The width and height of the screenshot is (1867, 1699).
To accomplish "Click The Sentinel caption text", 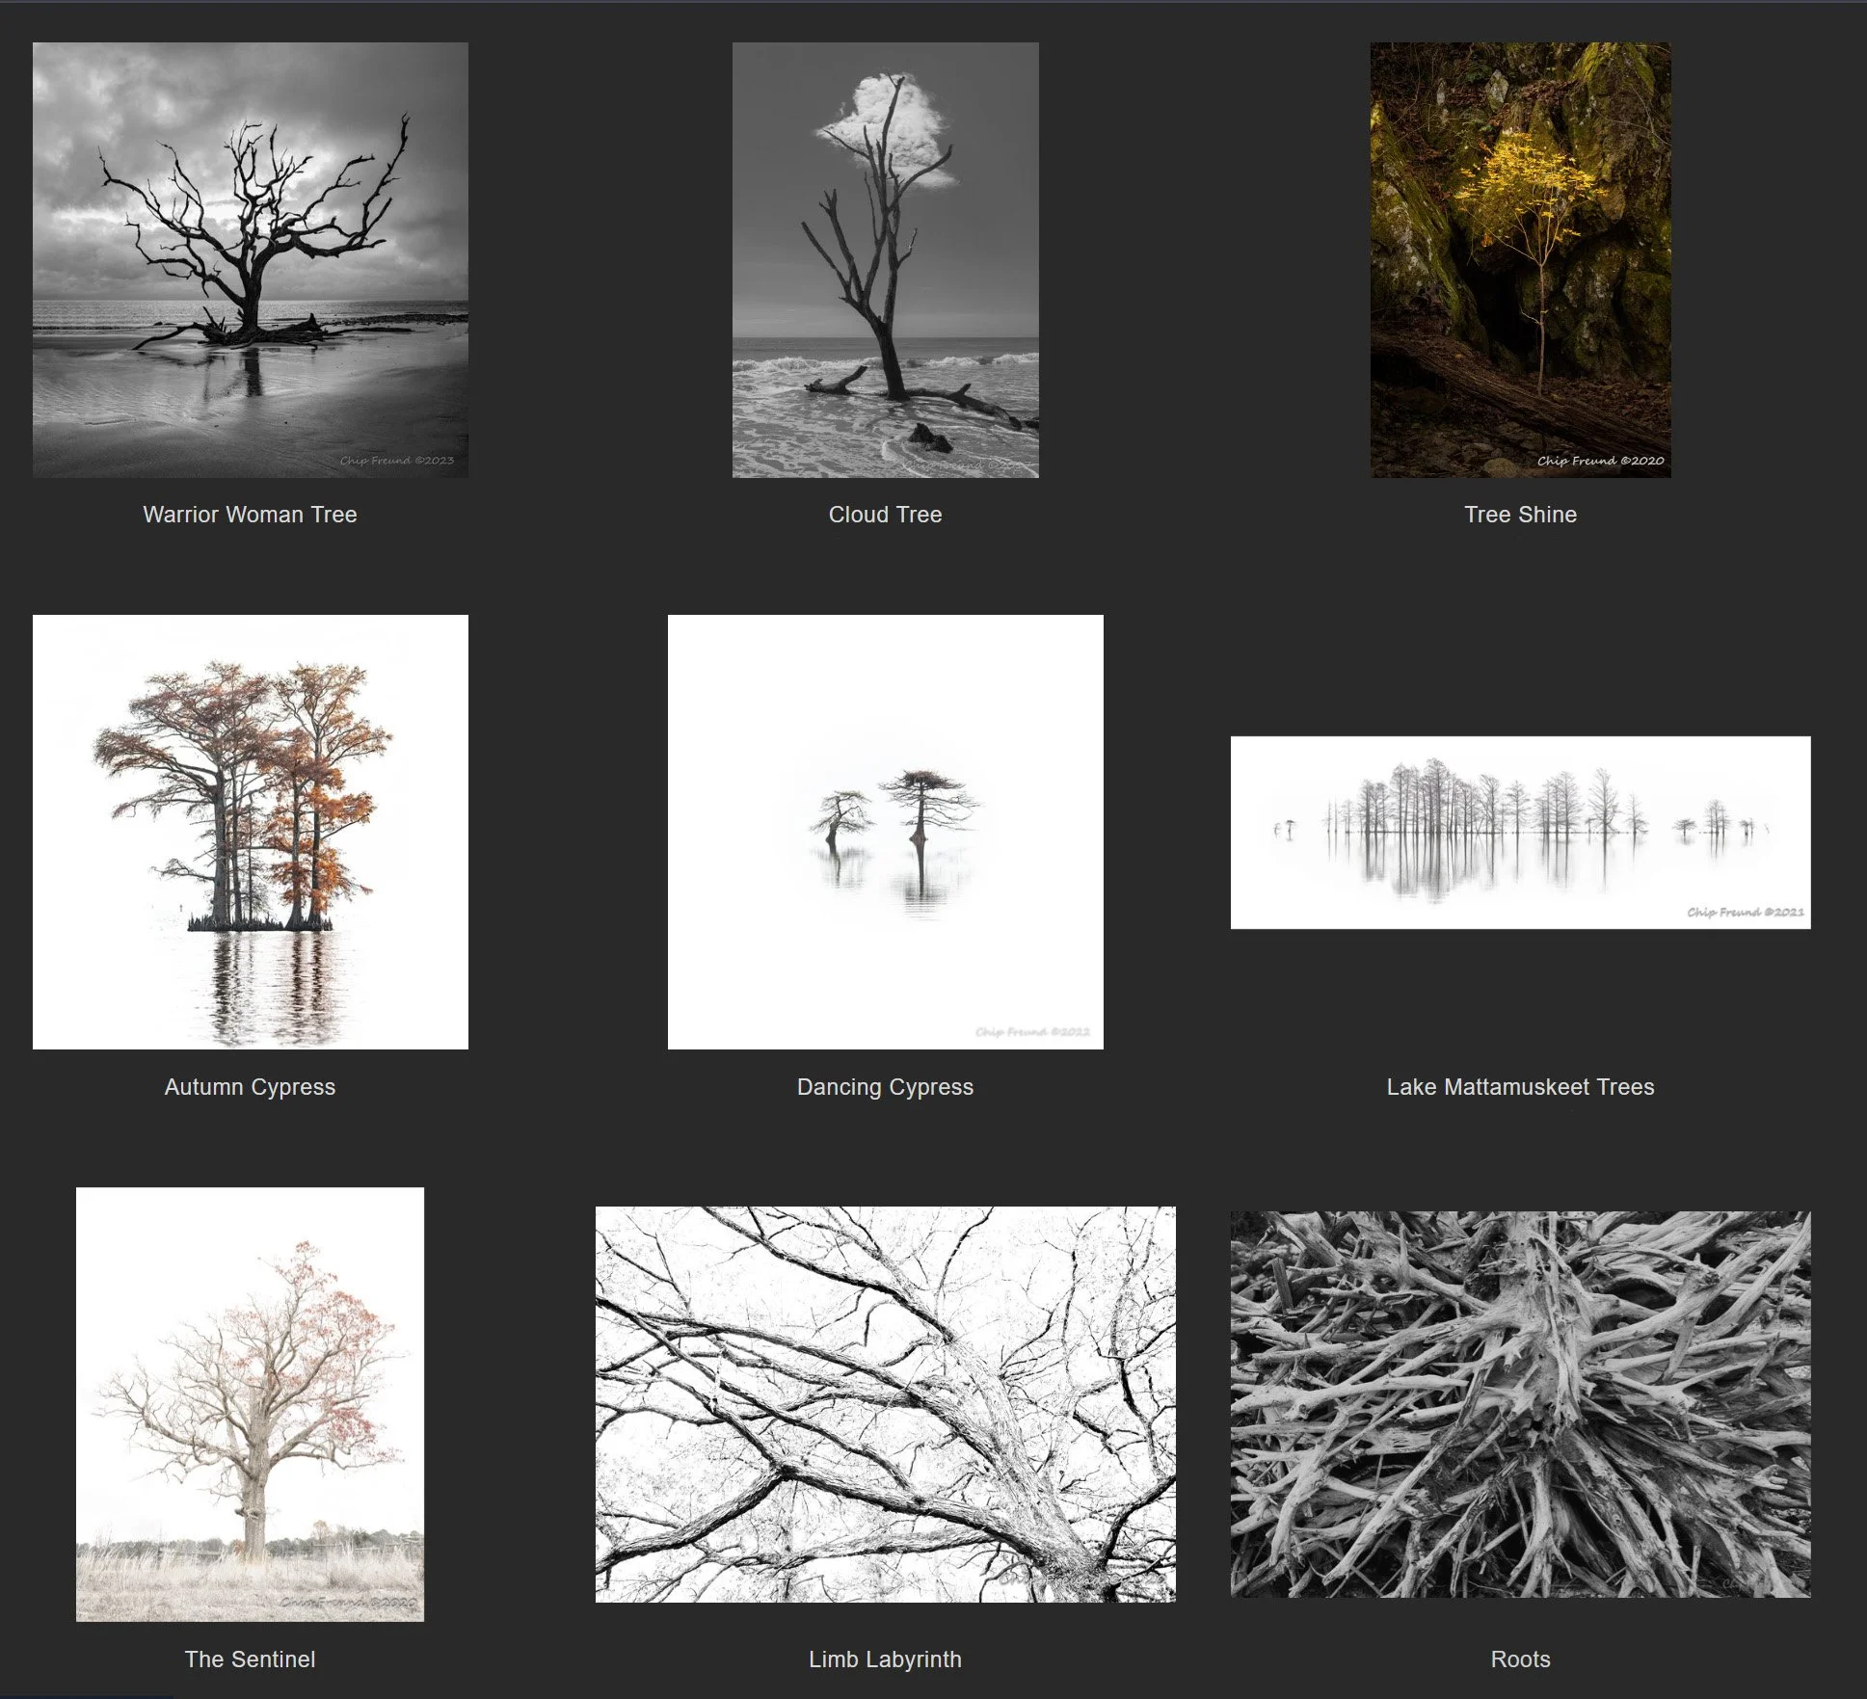I will pyautogui.click(x=250, y=1659).
